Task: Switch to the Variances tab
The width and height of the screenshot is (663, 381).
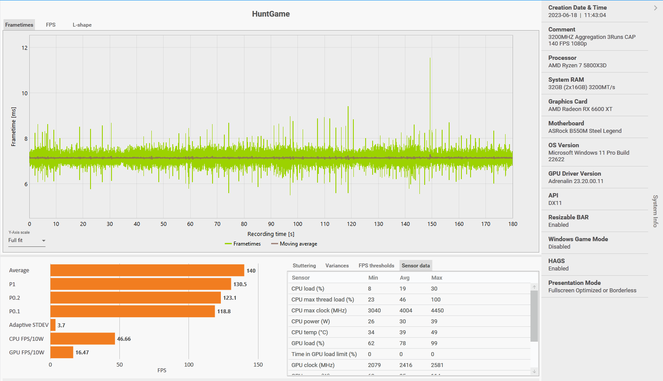Action: tap(337, 265)
